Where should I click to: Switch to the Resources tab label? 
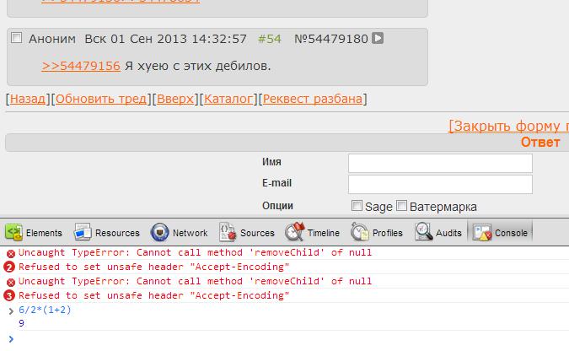(117, 233)
